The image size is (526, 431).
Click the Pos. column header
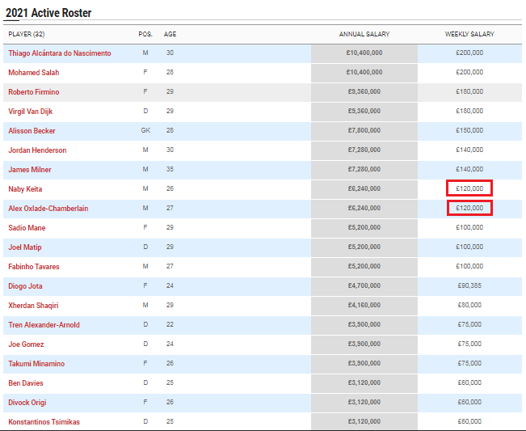[145, 34]
